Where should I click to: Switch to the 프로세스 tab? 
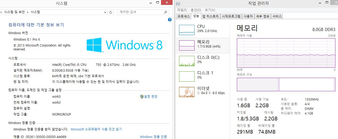184,16
